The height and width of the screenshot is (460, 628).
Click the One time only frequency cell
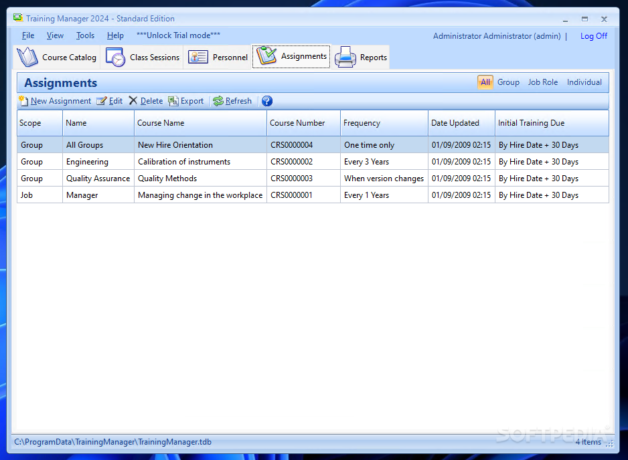coord(384,145)
